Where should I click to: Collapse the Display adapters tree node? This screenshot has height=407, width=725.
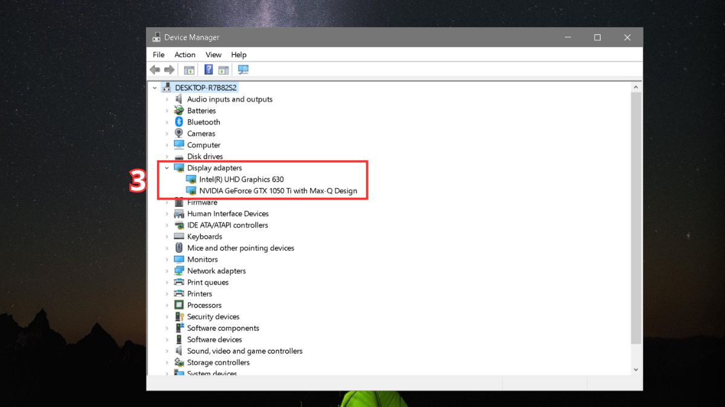[x=167, y=168]
